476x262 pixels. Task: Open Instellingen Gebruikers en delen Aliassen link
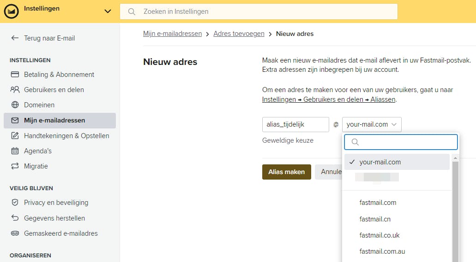329,99
